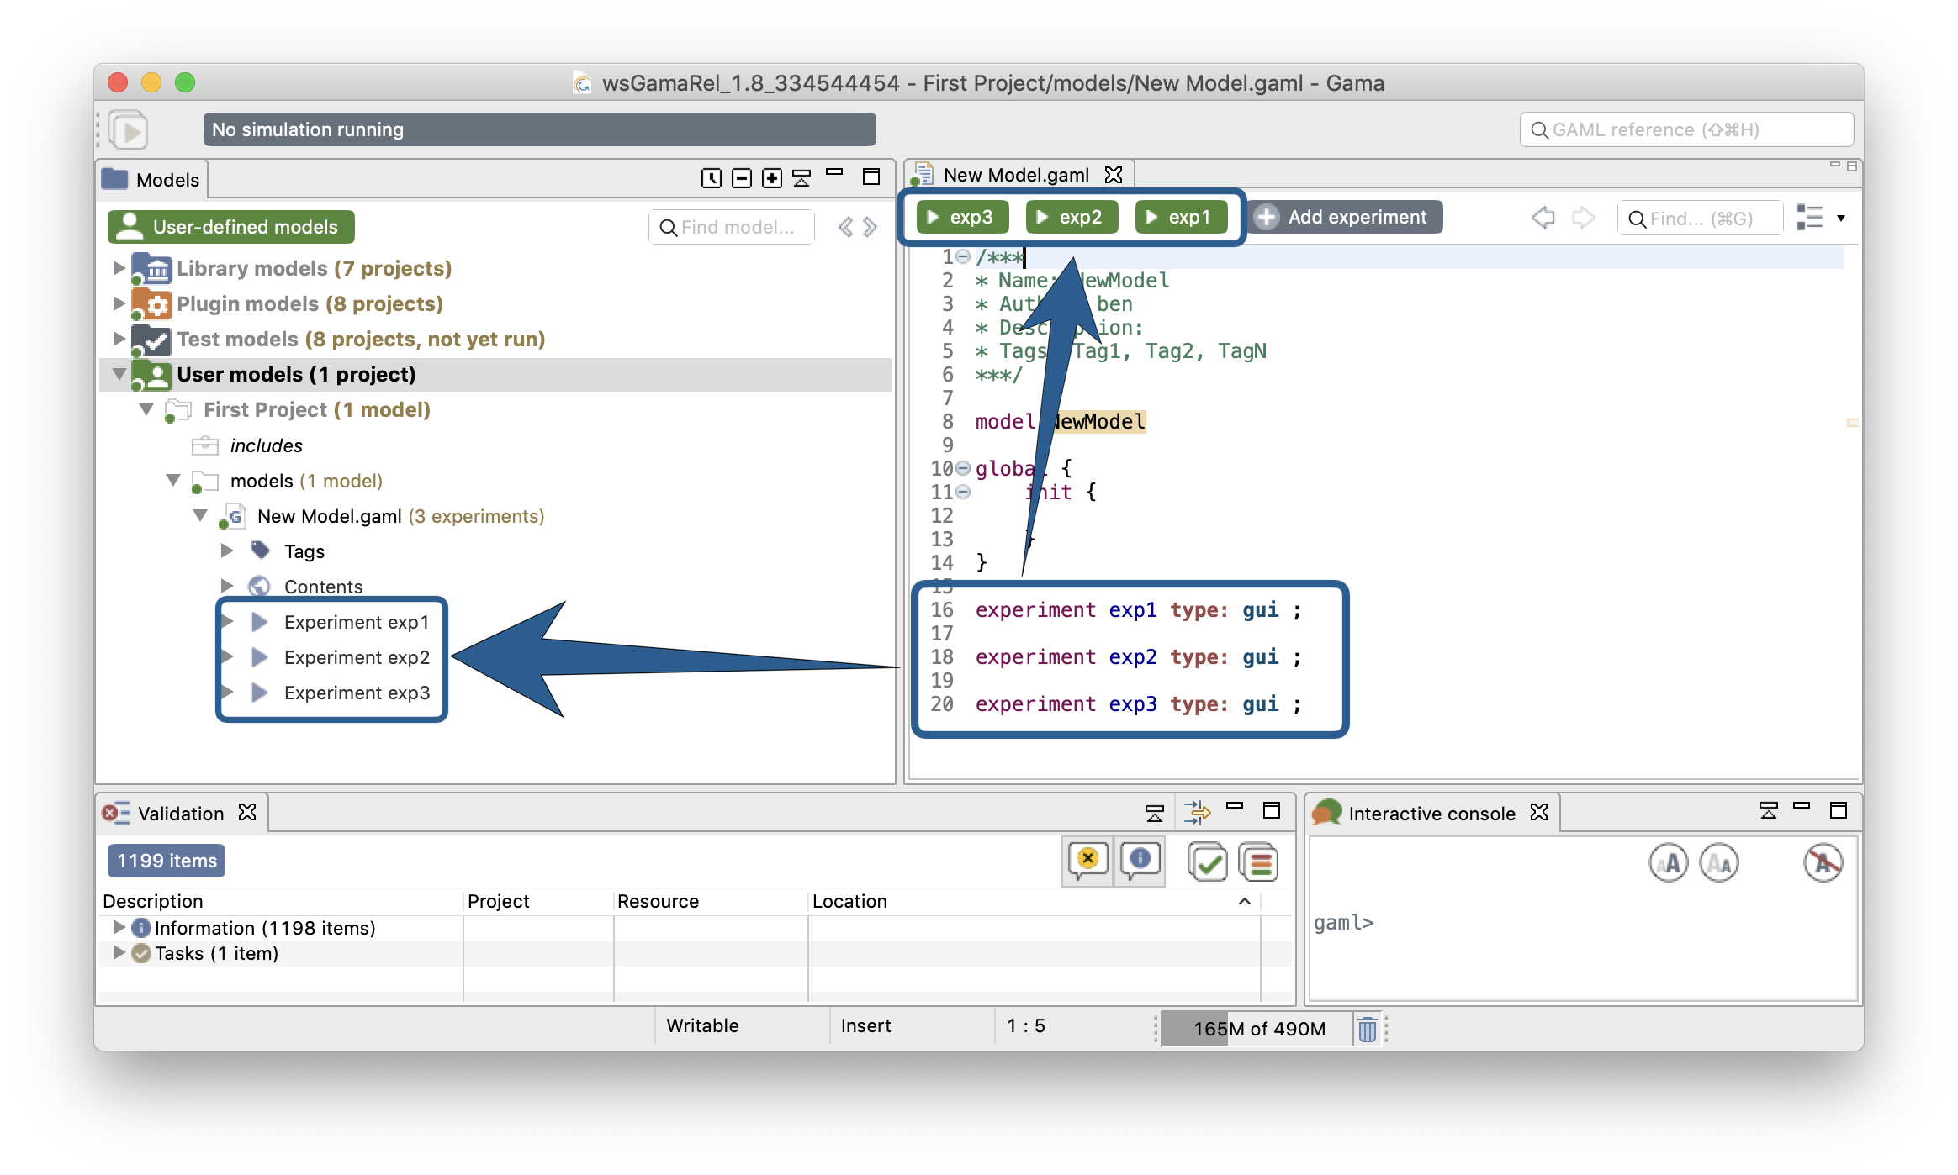Click Find model search input field
Screen dimensions: 1958x1175
(x=738, y=228)
